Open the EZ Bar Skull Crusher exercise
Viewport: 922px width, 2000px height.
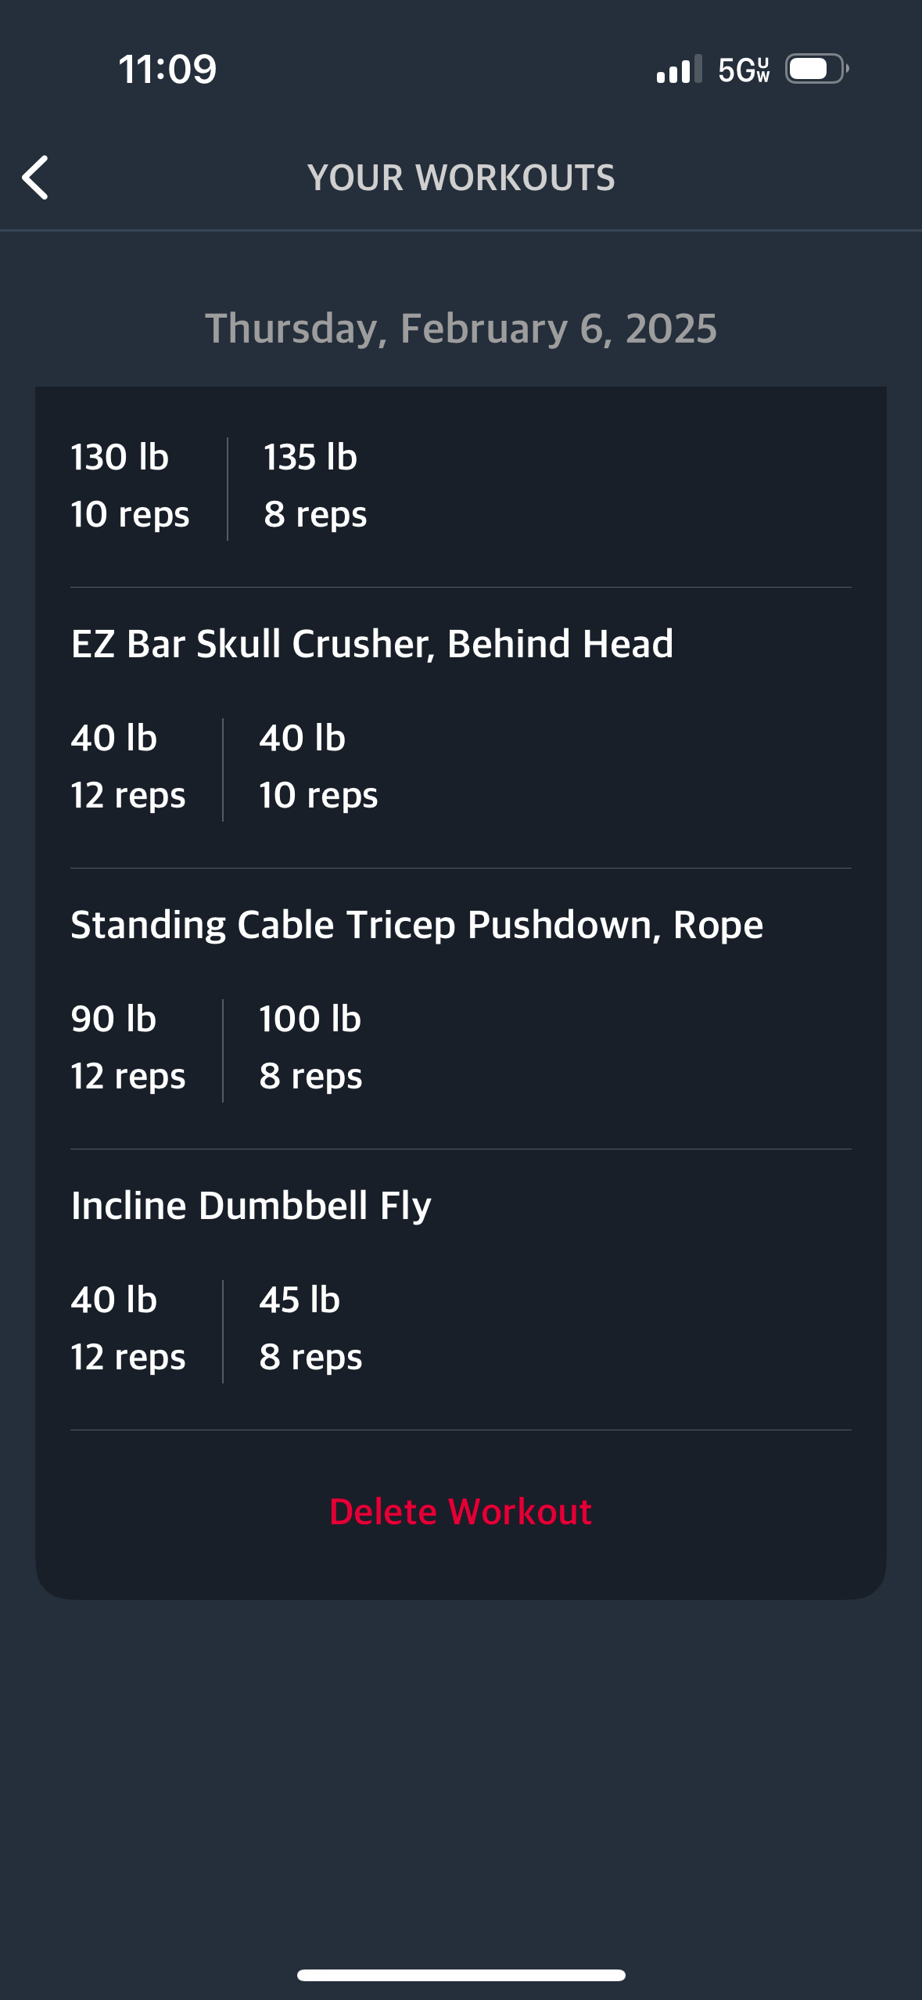pyautogui.click(x=372, y=644)
